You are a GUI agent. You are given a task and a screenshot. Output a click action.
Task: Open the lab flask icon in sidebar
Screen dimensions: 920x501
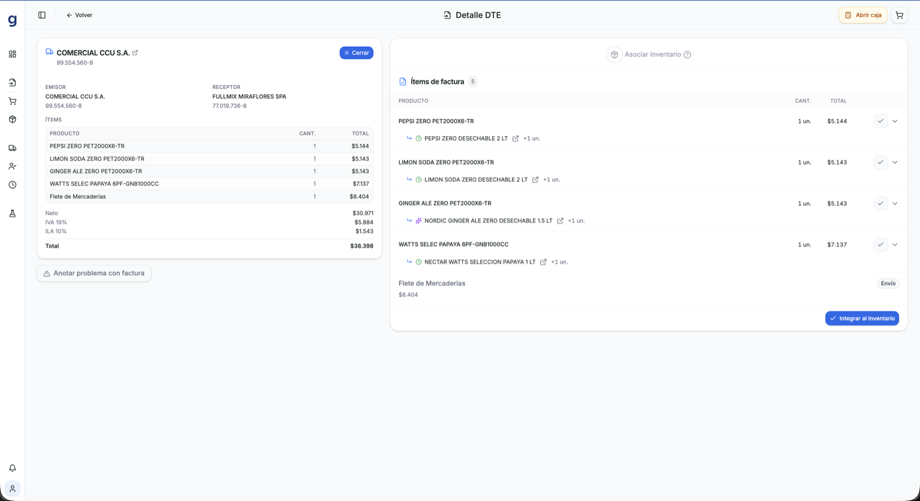click(12, 213)
